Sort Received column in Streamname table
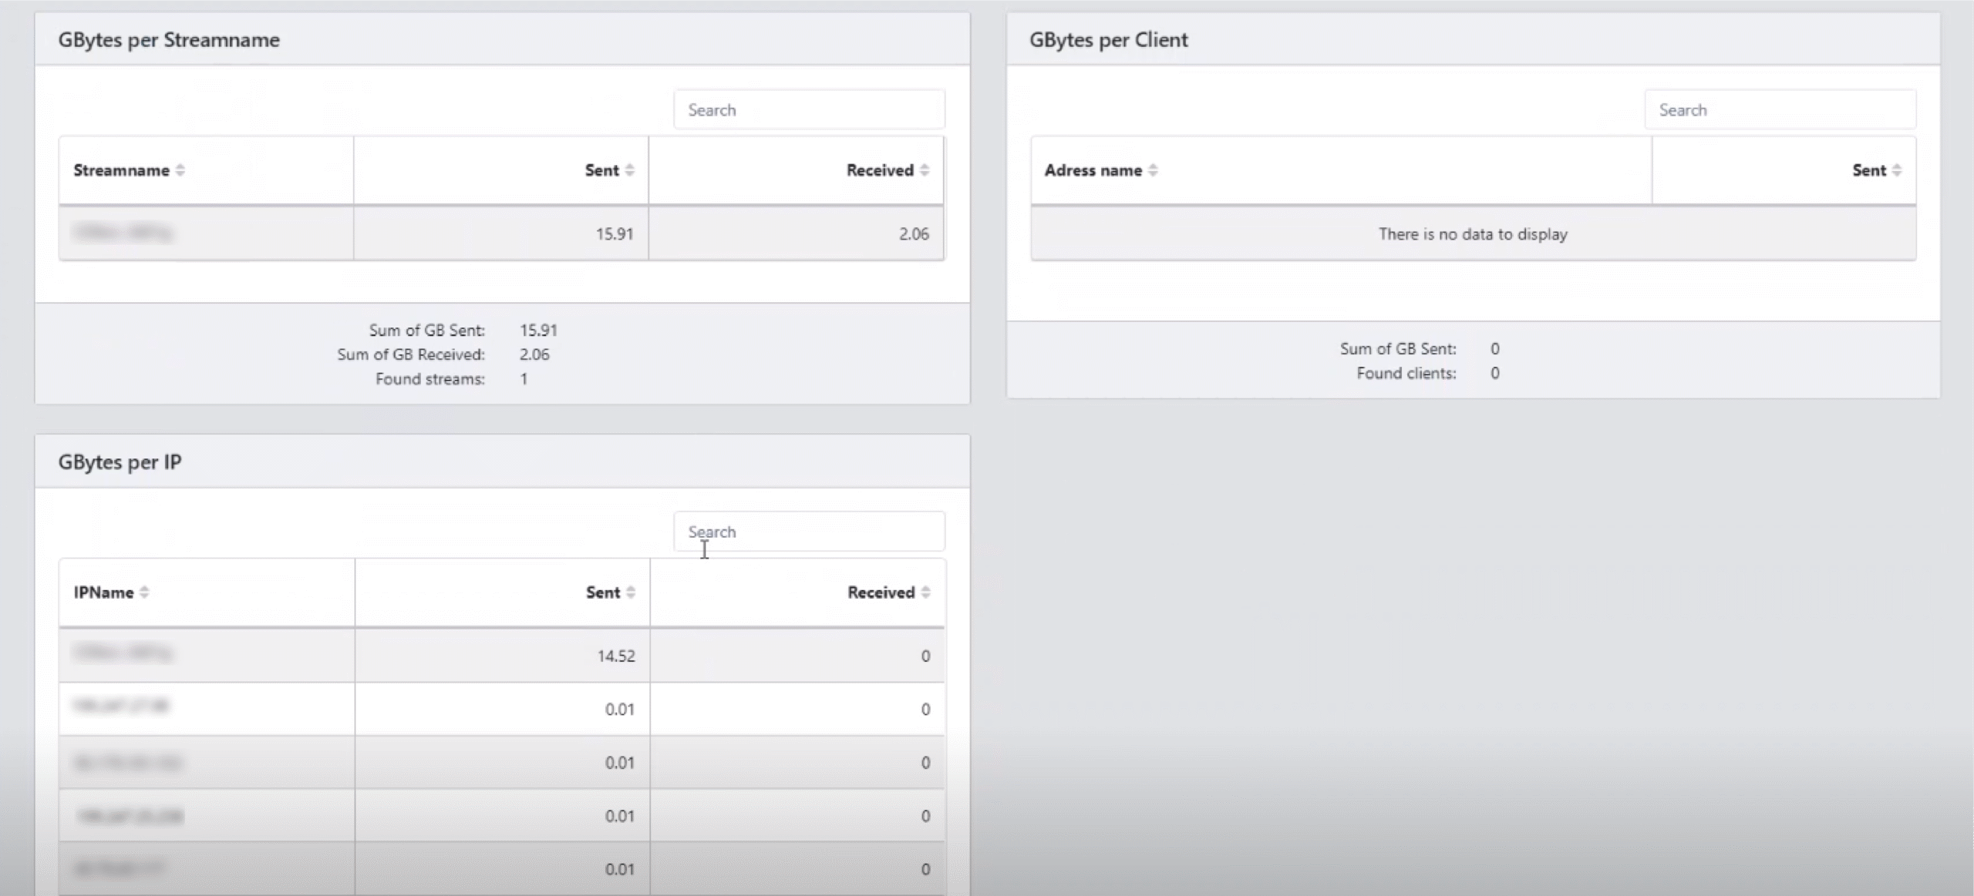 point(925,170)
